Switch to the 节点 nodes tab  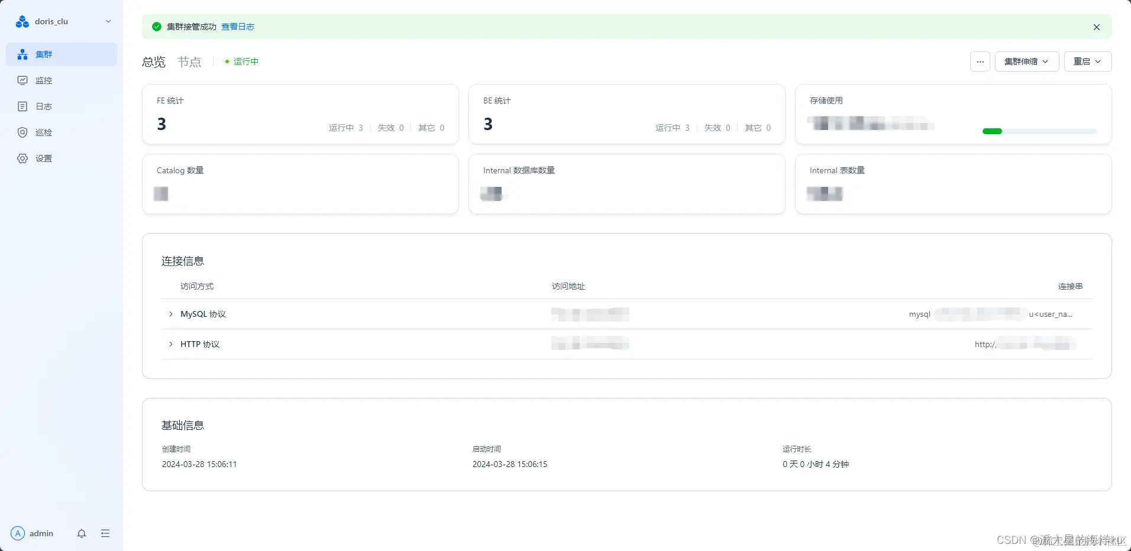(x=189, y=62)
